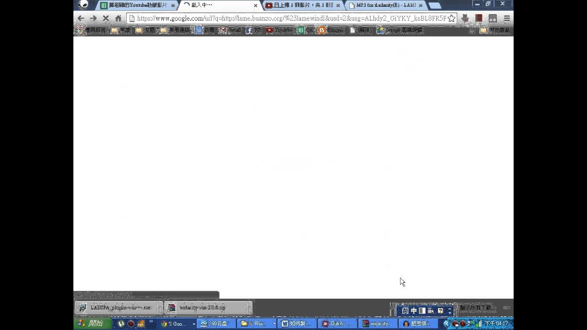Expand LADSPA_plugins download options arrow
The width and height of the screenshot is (587, 330).
[160, 308]
